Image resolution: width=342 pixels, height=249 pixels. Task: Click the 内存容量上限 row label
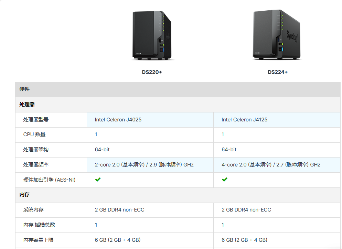(x=39, y=240)
